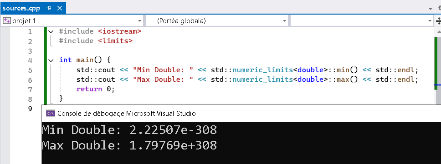Open the empty member navigation dropdown
Image resolution: width=441 pixels, height=164 pixels.
click(x=430, y=21)
